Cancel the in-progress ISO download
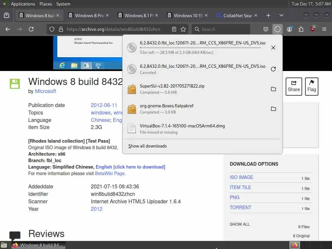The height and width of the screenshot is (249, 332). tap(273, 48)
